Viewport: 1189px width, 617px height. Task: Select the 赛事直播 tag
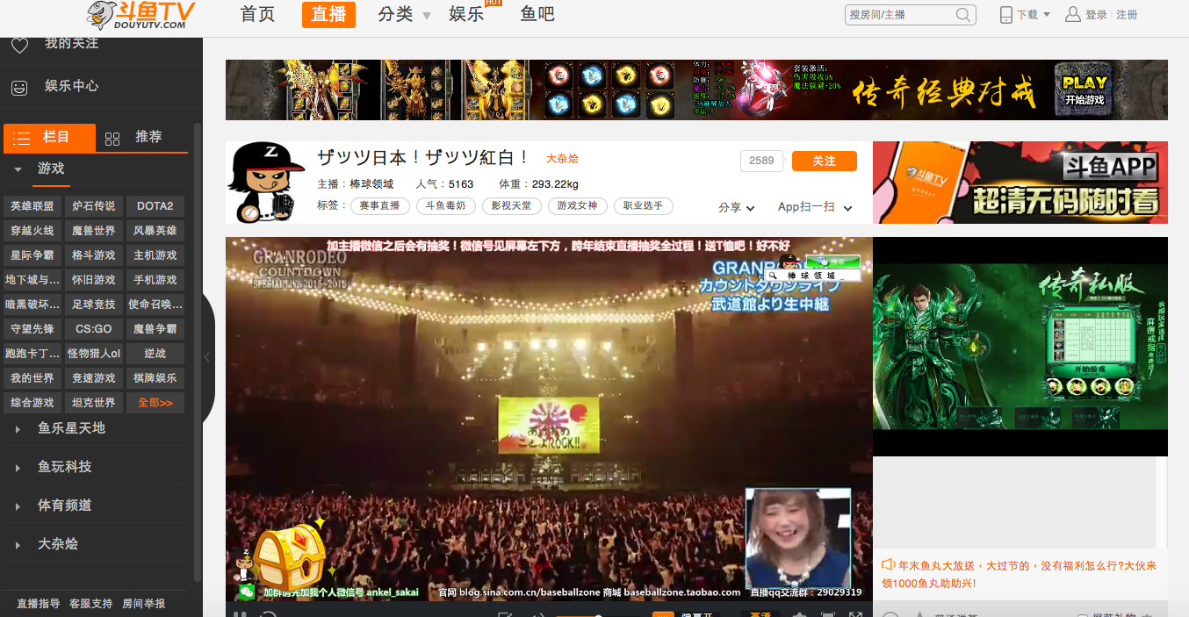[379, 206]
